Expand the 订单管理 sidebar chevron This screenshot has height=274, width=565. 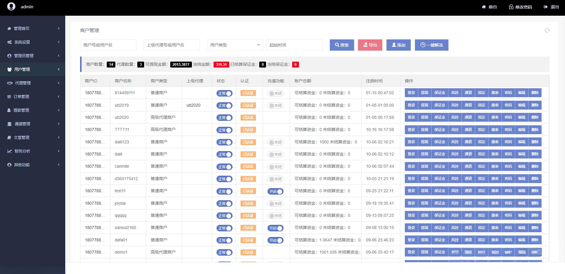coord(59,97)
